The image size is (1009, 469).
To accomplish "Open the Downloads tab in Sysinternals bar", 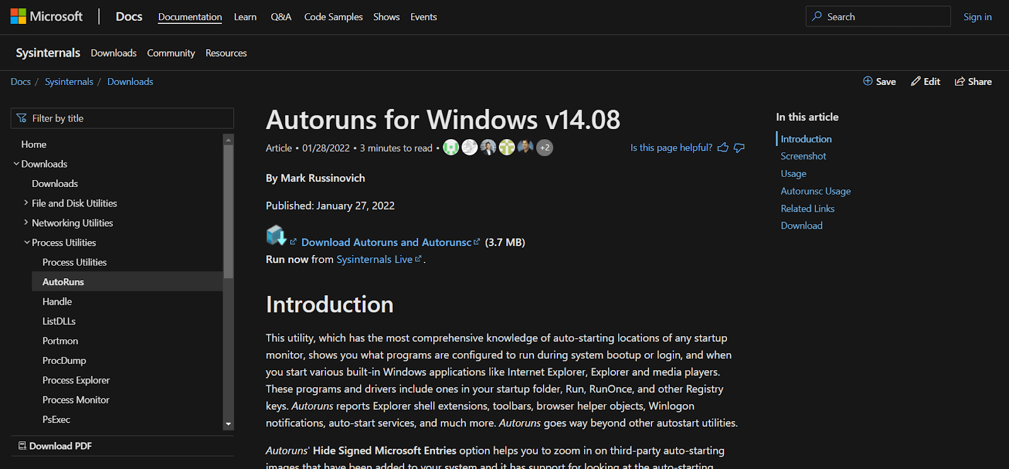I will pos(114,53).
